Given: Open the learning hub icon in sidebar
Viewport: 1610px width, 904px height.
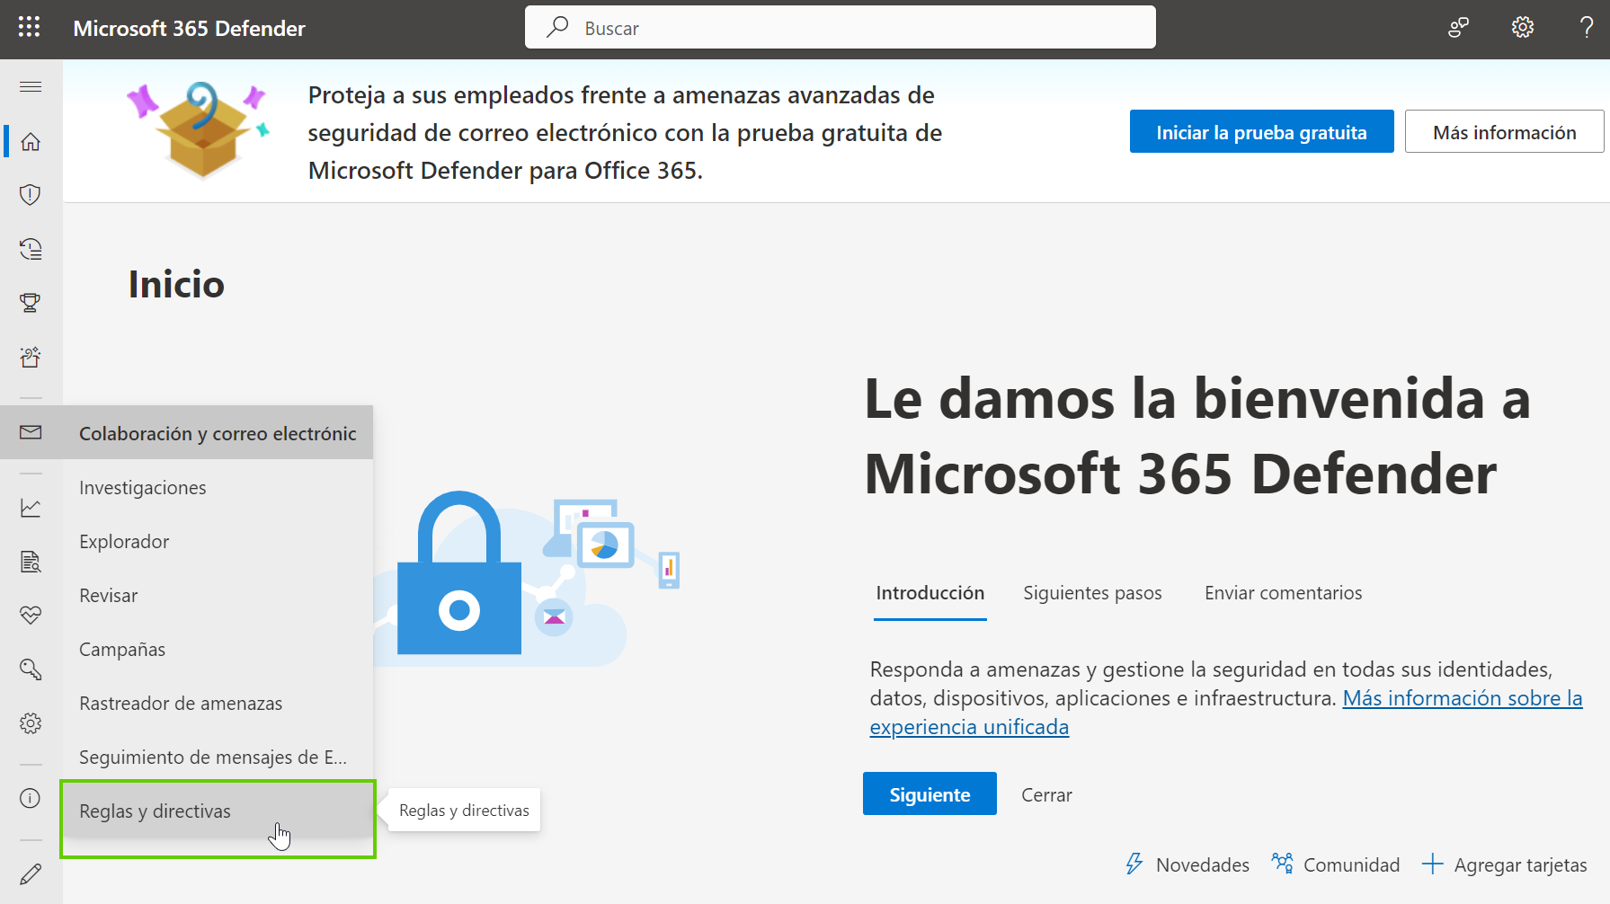Looking at the screenshot, I should pyautogui.click(x=31, y=357).
